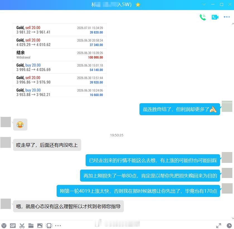Open the send file folder icon
The height and width of the screenshot is (229, 234).
(31, 225)
